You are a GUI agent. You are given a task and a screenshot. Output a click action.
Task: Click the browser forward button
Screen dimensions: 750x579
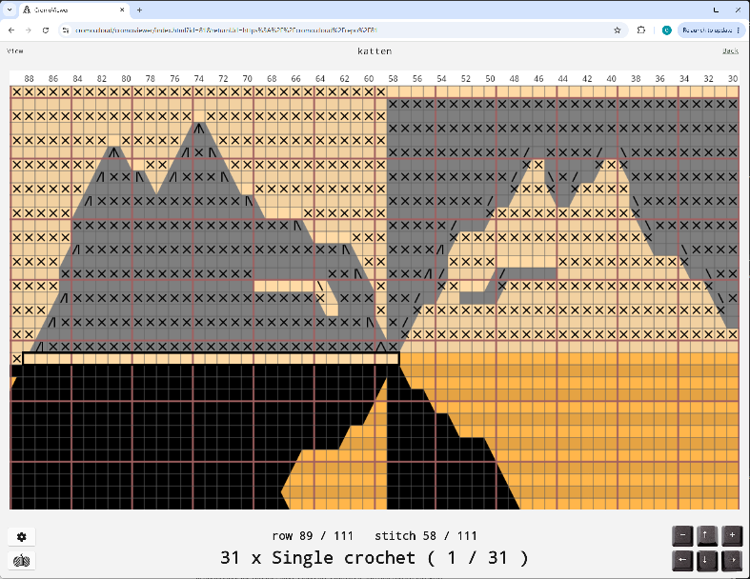tap(29, 30)
